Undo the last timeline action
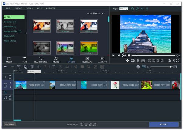The image size is (183, 130). click(x=5, y=67)
